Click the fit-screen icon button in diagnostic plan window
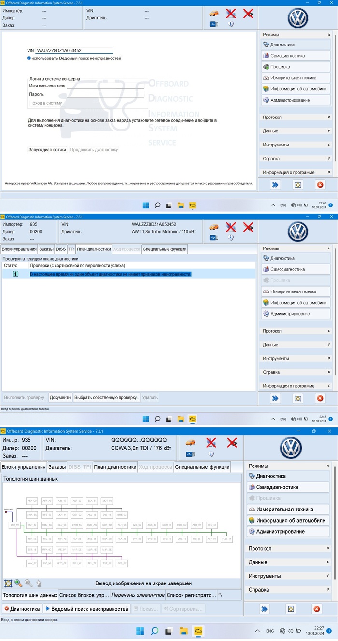The width and height of the screenshot is (338, 641). tap(297, 399)
